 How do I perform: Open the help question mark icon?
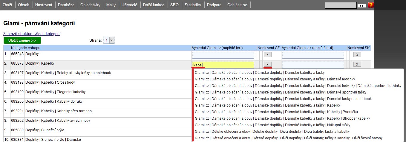coord(371,5)
